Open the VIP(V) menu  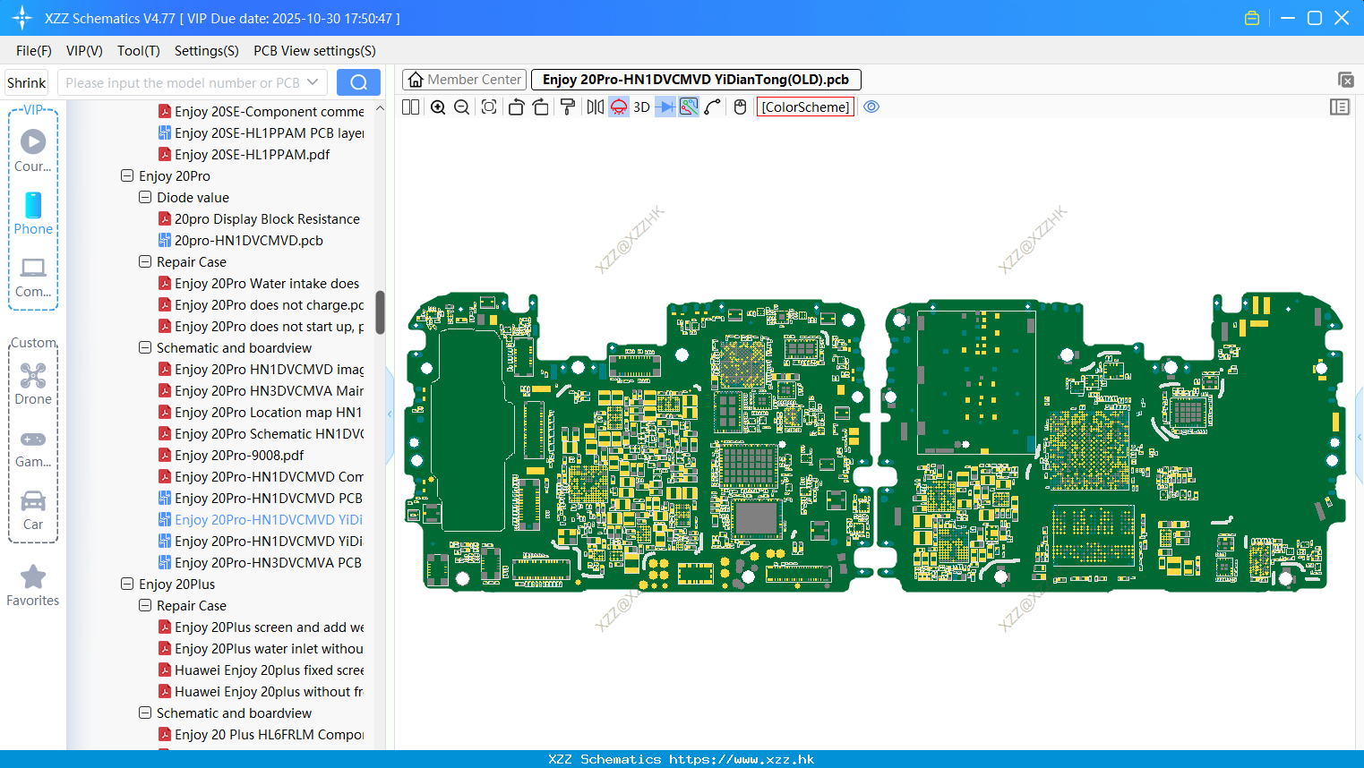[84, 51]
